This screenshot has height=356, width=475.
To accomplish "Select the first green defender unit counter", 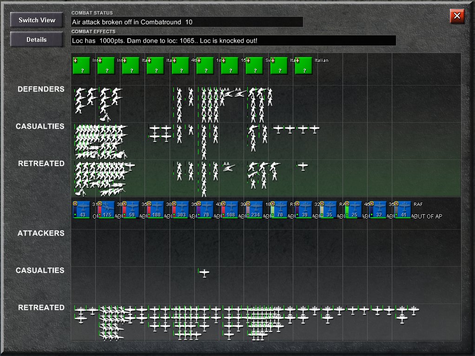I will coord(82,66).
